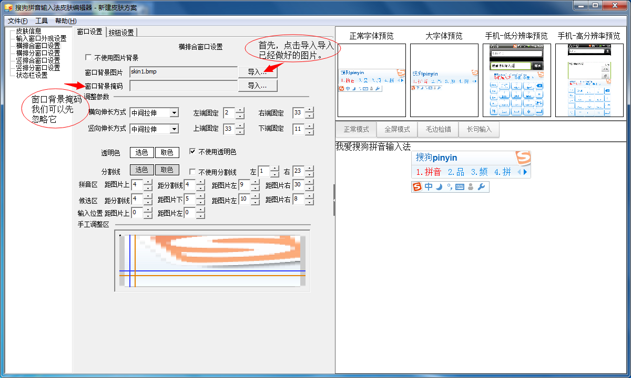This screenshot has height=378, width=631.
Task: Select the 正常模式 preview tab
Action: tap(356, 129)
